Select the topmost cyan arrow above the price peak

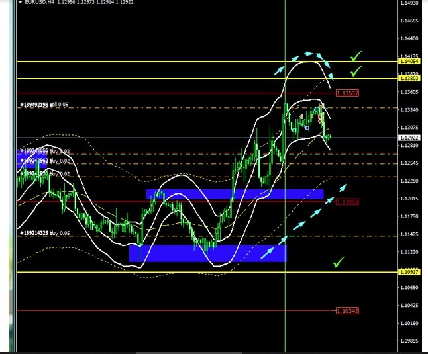coord(309,53)
